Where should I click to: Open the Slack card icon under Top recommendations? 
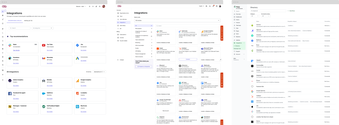[x=10, y=45]
